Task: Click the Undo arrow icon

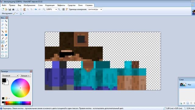Action: 36,9
